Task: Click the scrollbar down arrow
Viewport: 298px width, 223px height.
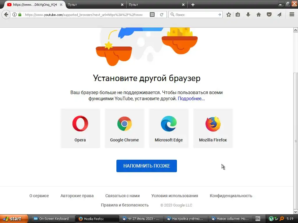Action: [296, 212]
